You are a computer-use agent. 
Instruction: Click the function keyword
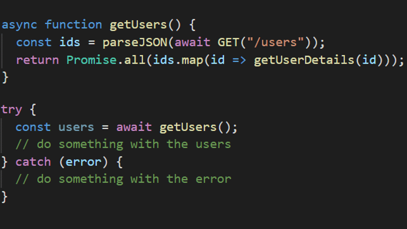73,24
